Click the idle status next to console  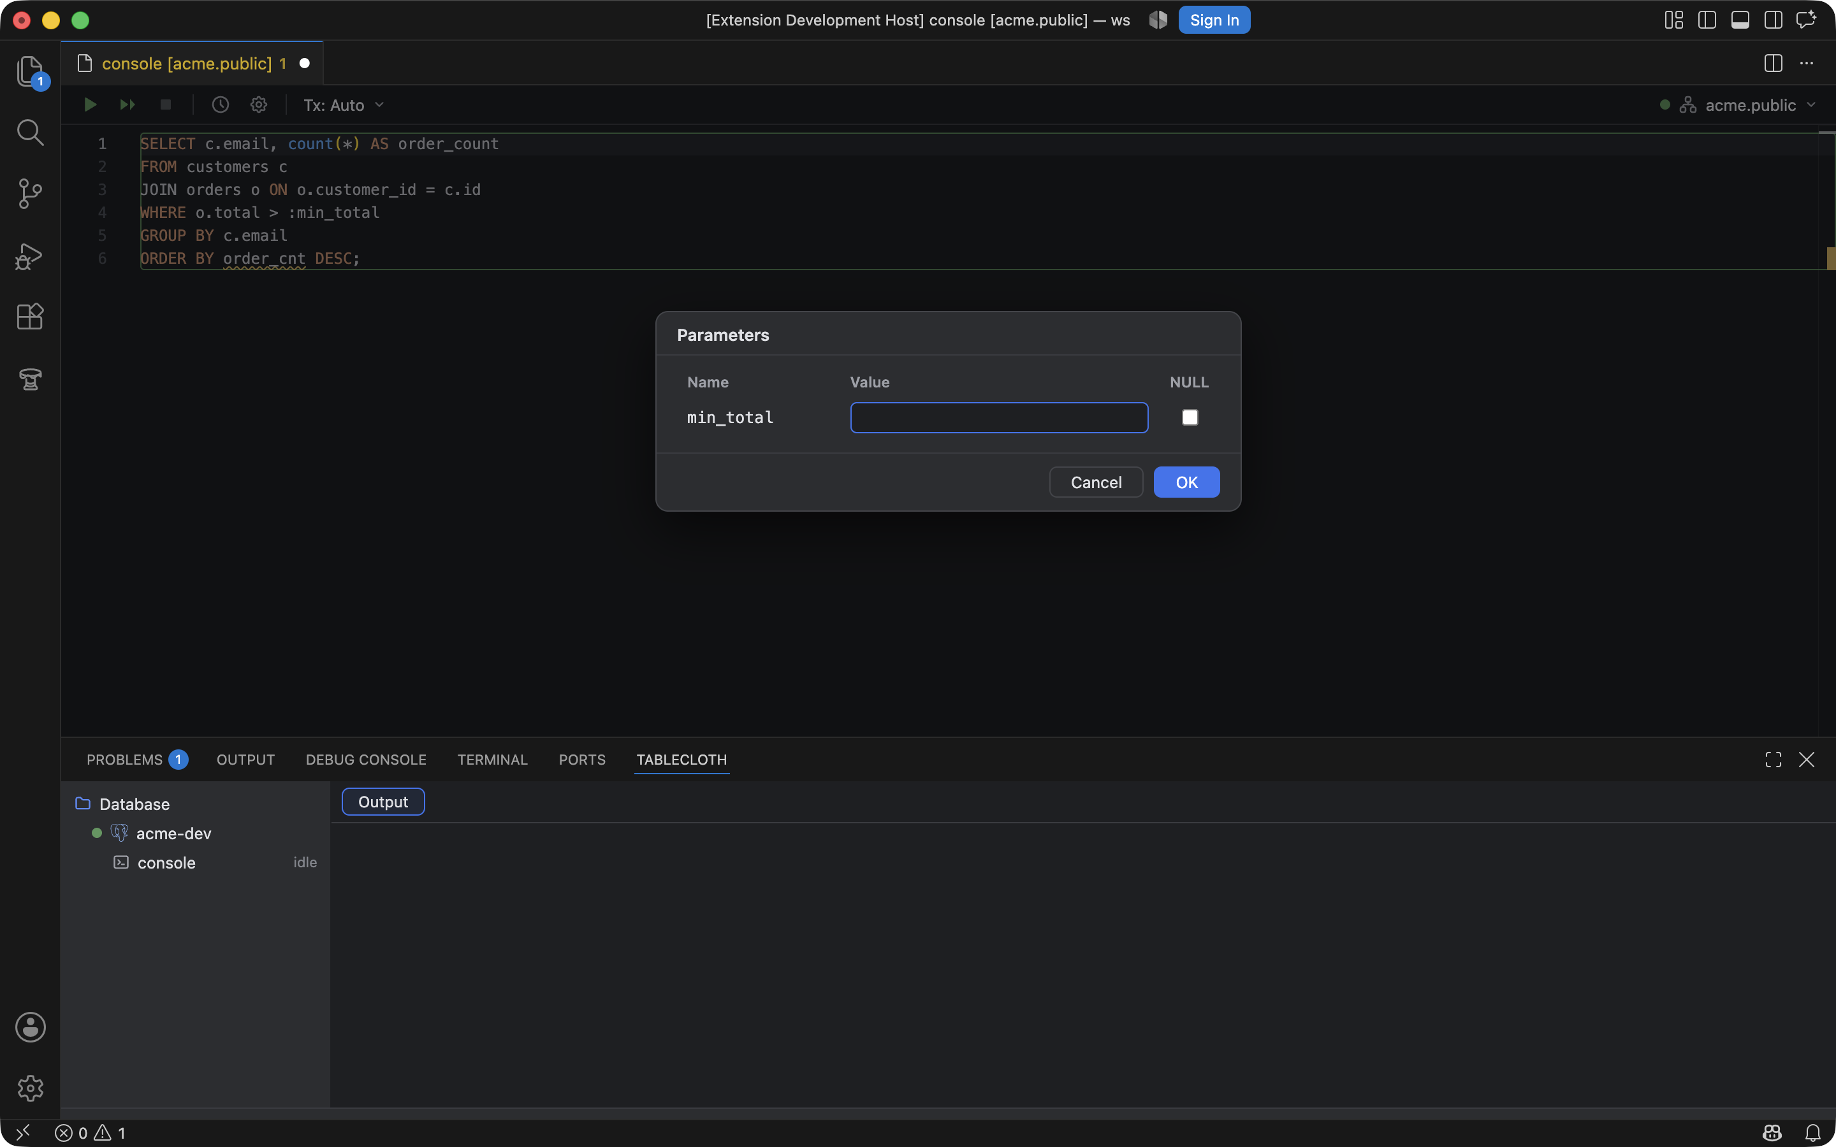pos(305,863)
